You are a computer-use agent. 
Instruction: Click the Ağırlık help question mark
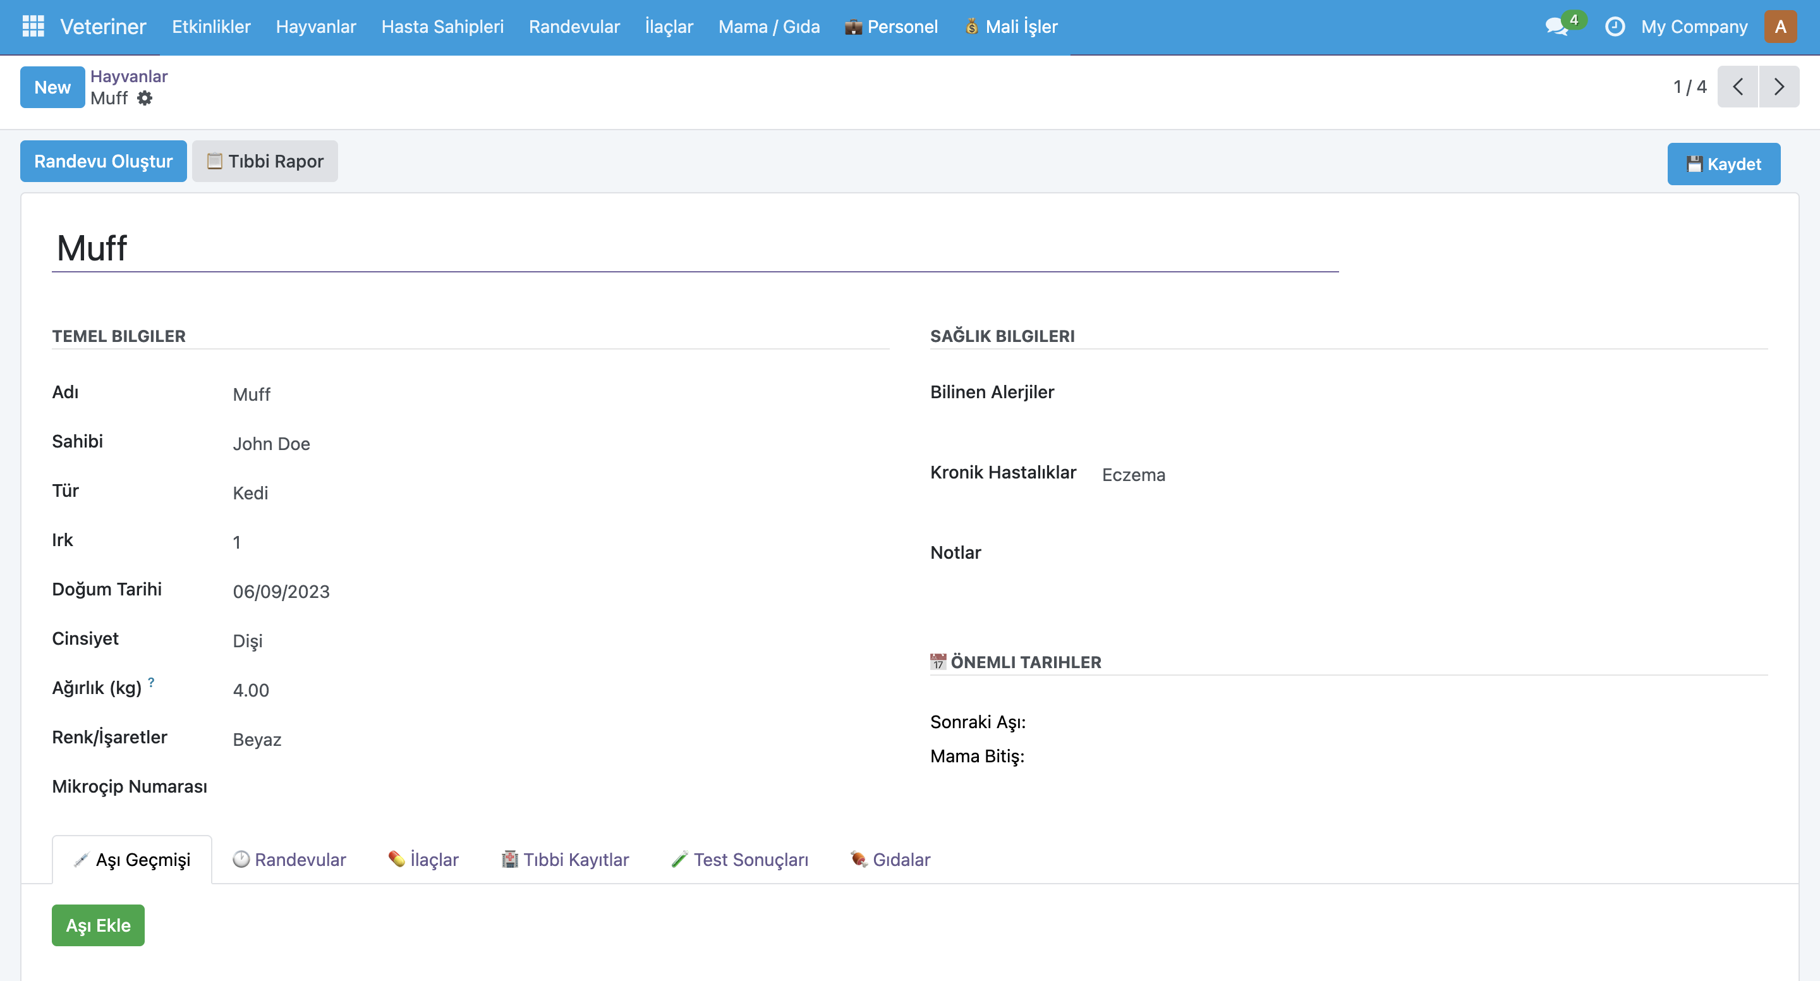pos(151,682)
